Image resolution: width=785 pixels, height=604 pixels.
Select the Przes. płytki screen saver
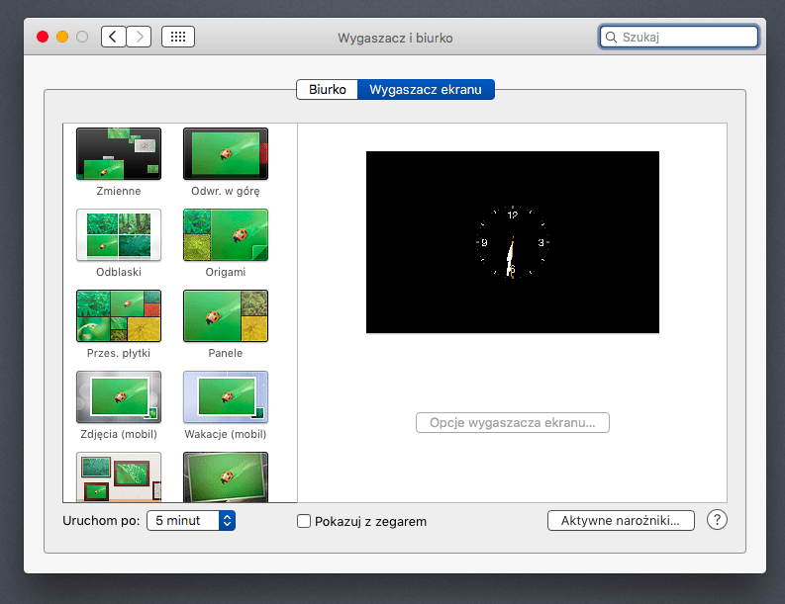[x=118, y=316]
